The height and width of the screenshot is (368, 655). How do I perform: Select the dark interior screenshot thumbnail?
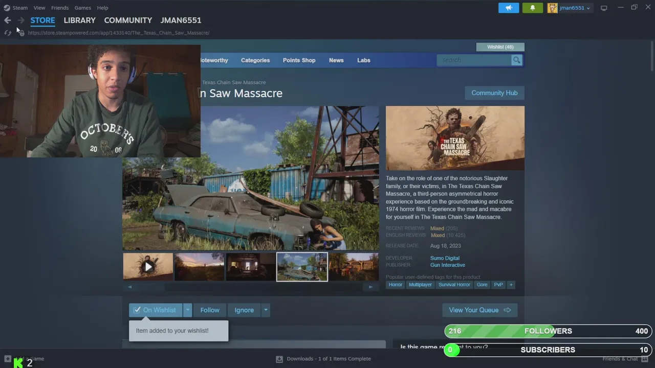[250, 267]
